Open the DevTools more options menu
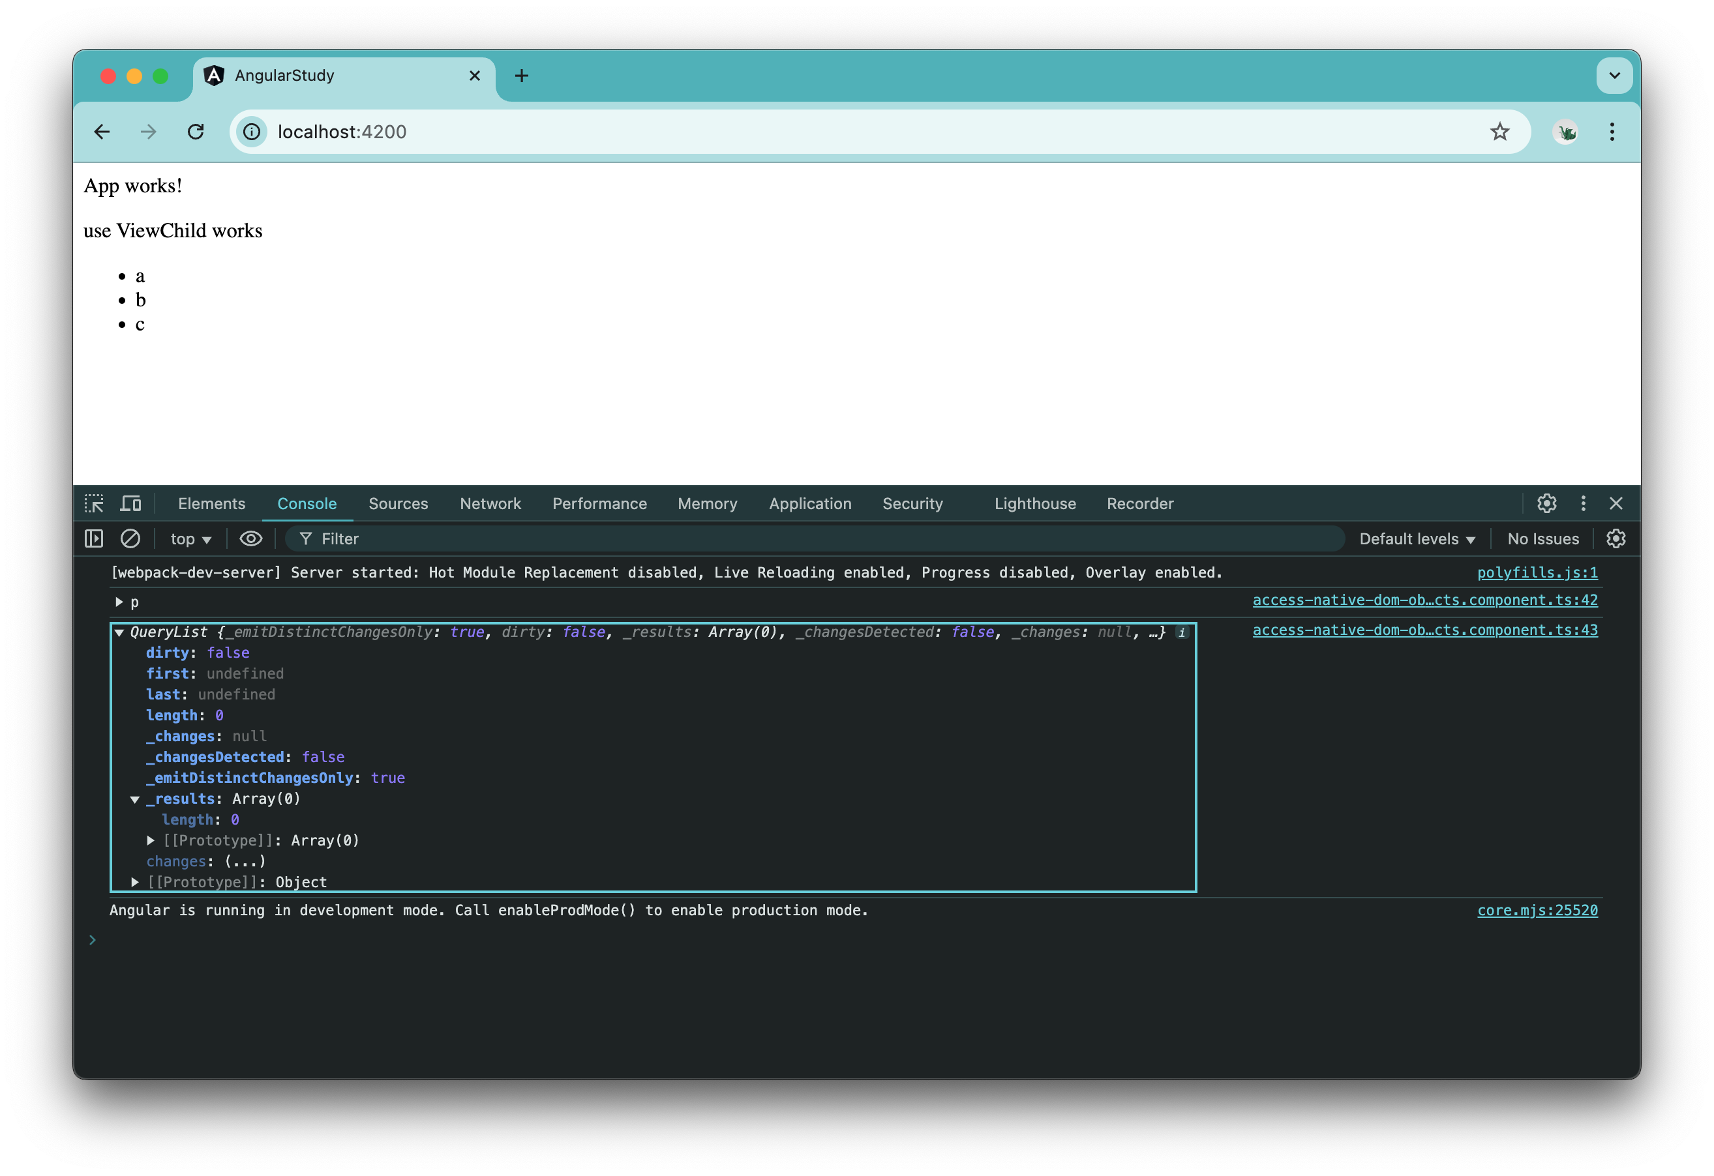Viewport: 1714px width, 1176px height. pyautogui.click(x=1584, y=503)
